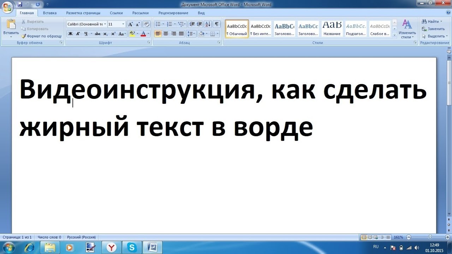Open the font size dropdown showing 11

[x=123, y=24]
